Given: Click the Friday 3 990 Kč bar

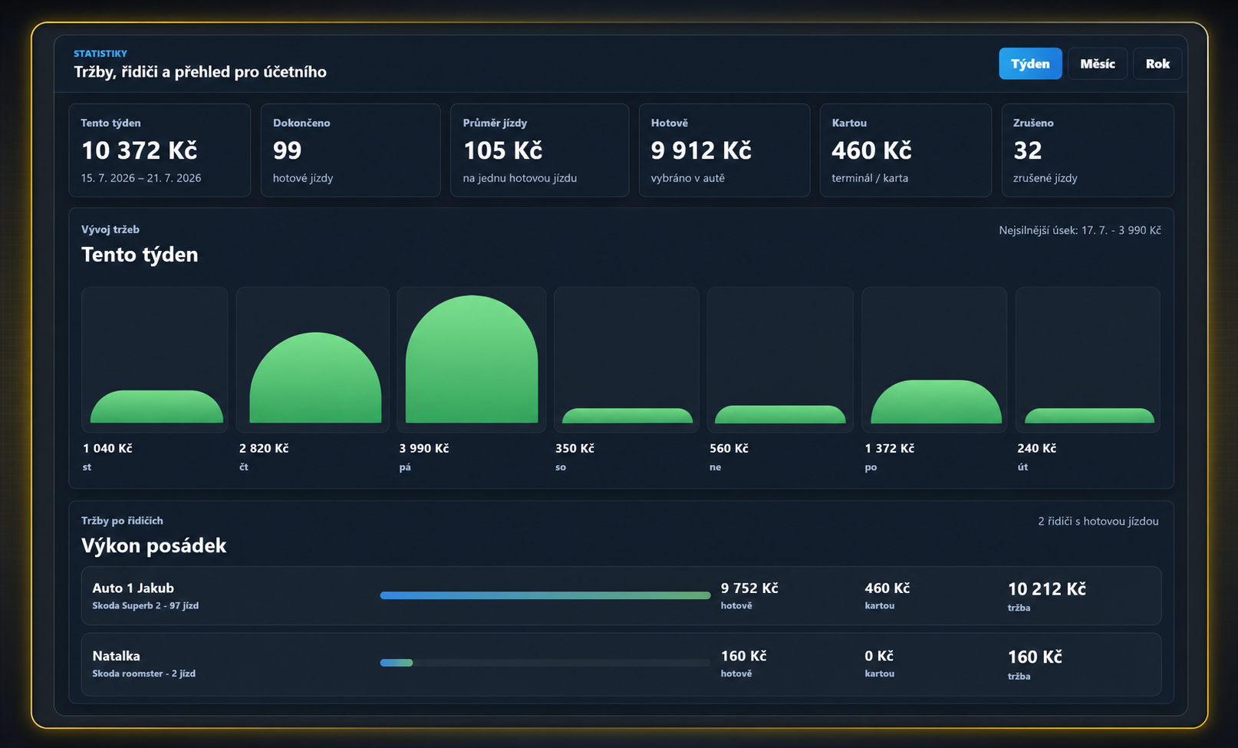Looking at the screenshot, I should (x=472, y=359).
